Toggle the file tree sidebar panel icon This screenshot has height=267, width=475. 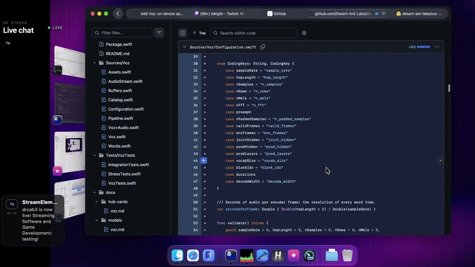click(x=183, y=33)
